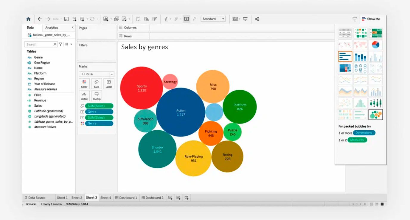
Task: Click the Save icon in toolbar
Action: (66, 19)
